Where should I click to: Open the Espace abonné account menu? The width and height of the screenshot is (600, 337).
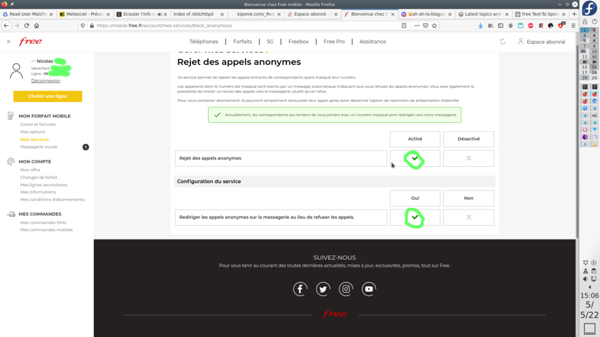click(x=541, y=42)
